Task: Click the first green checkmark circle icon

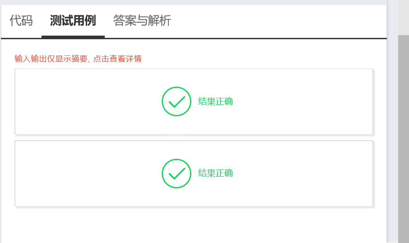Action: tap(176, 101)
